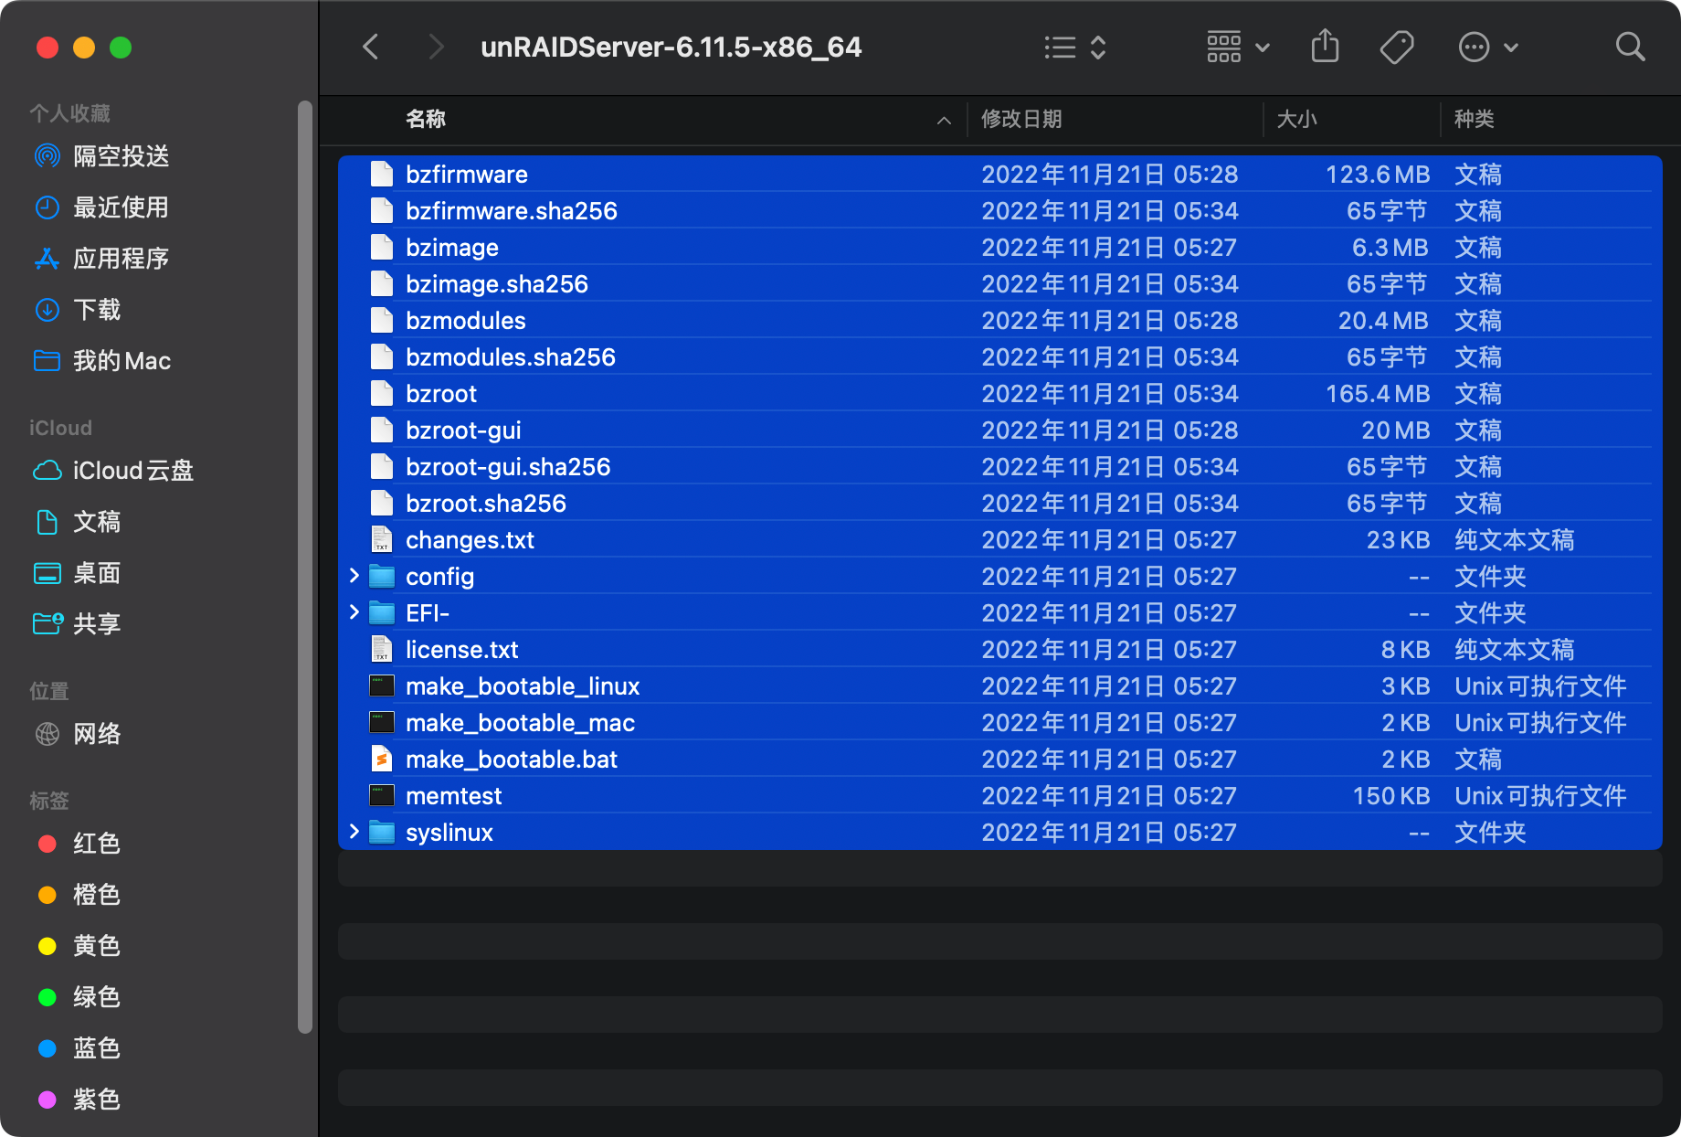The height and width of the screenshot is (1137, 1681).
Task: Select bzfirmware.sha256 file name
Action: point(512,211)
